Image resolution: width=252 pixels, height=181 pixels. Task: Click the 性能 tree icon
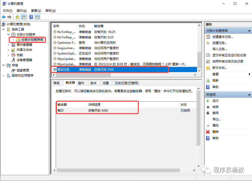click(x=13, y=55)
